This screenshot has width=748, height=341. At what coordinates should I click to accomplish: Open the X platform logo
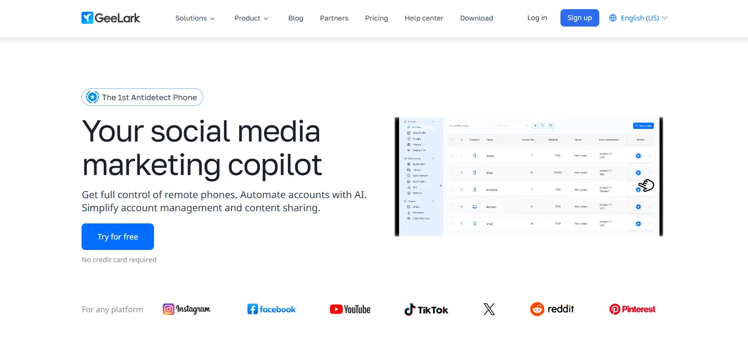(x=489, y=309)
